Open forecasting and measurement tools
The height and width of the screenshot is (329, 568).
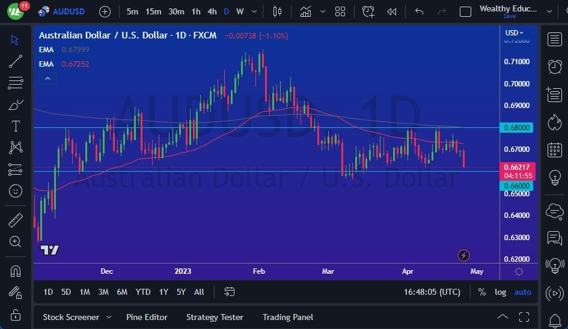15,169
